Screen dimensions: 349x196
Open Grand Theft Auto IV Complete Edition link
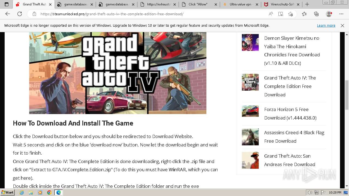click(290, 86)
